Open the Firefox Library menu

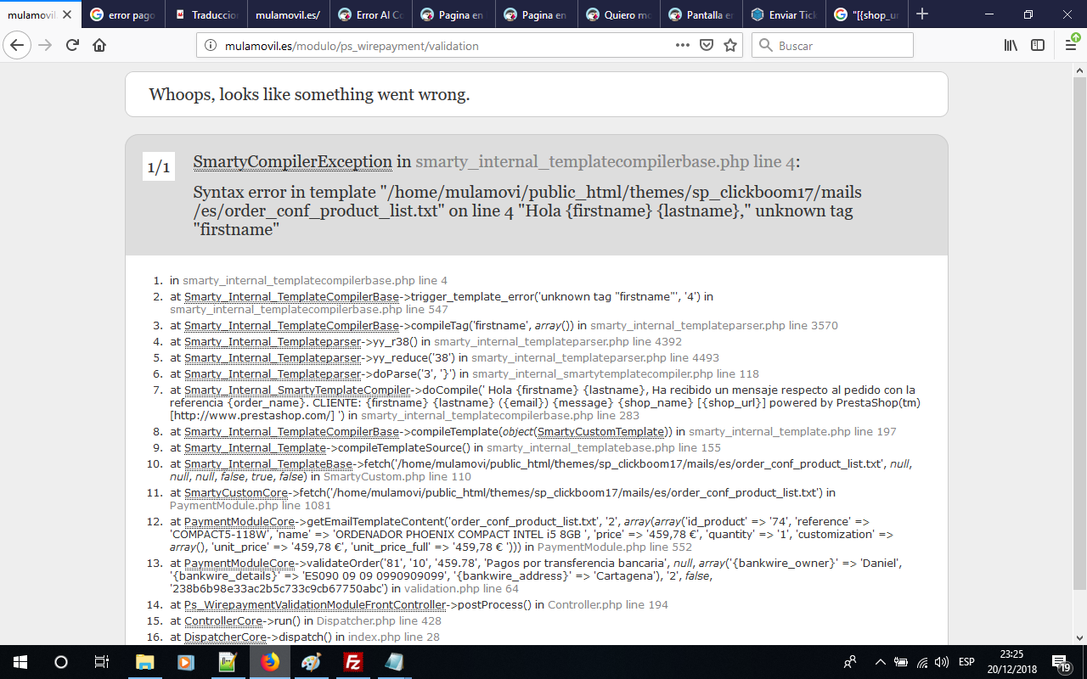point(1011,45)
